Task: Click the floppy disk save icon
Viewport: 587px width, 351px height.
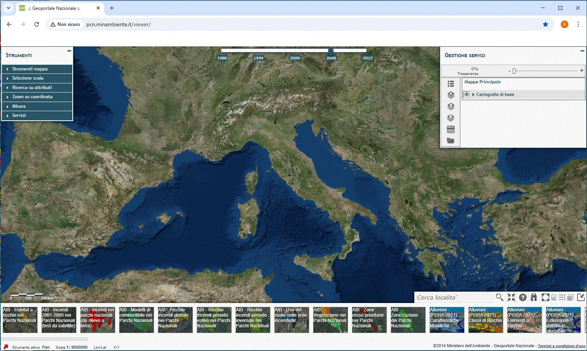Action: click(x=451, y=129)
